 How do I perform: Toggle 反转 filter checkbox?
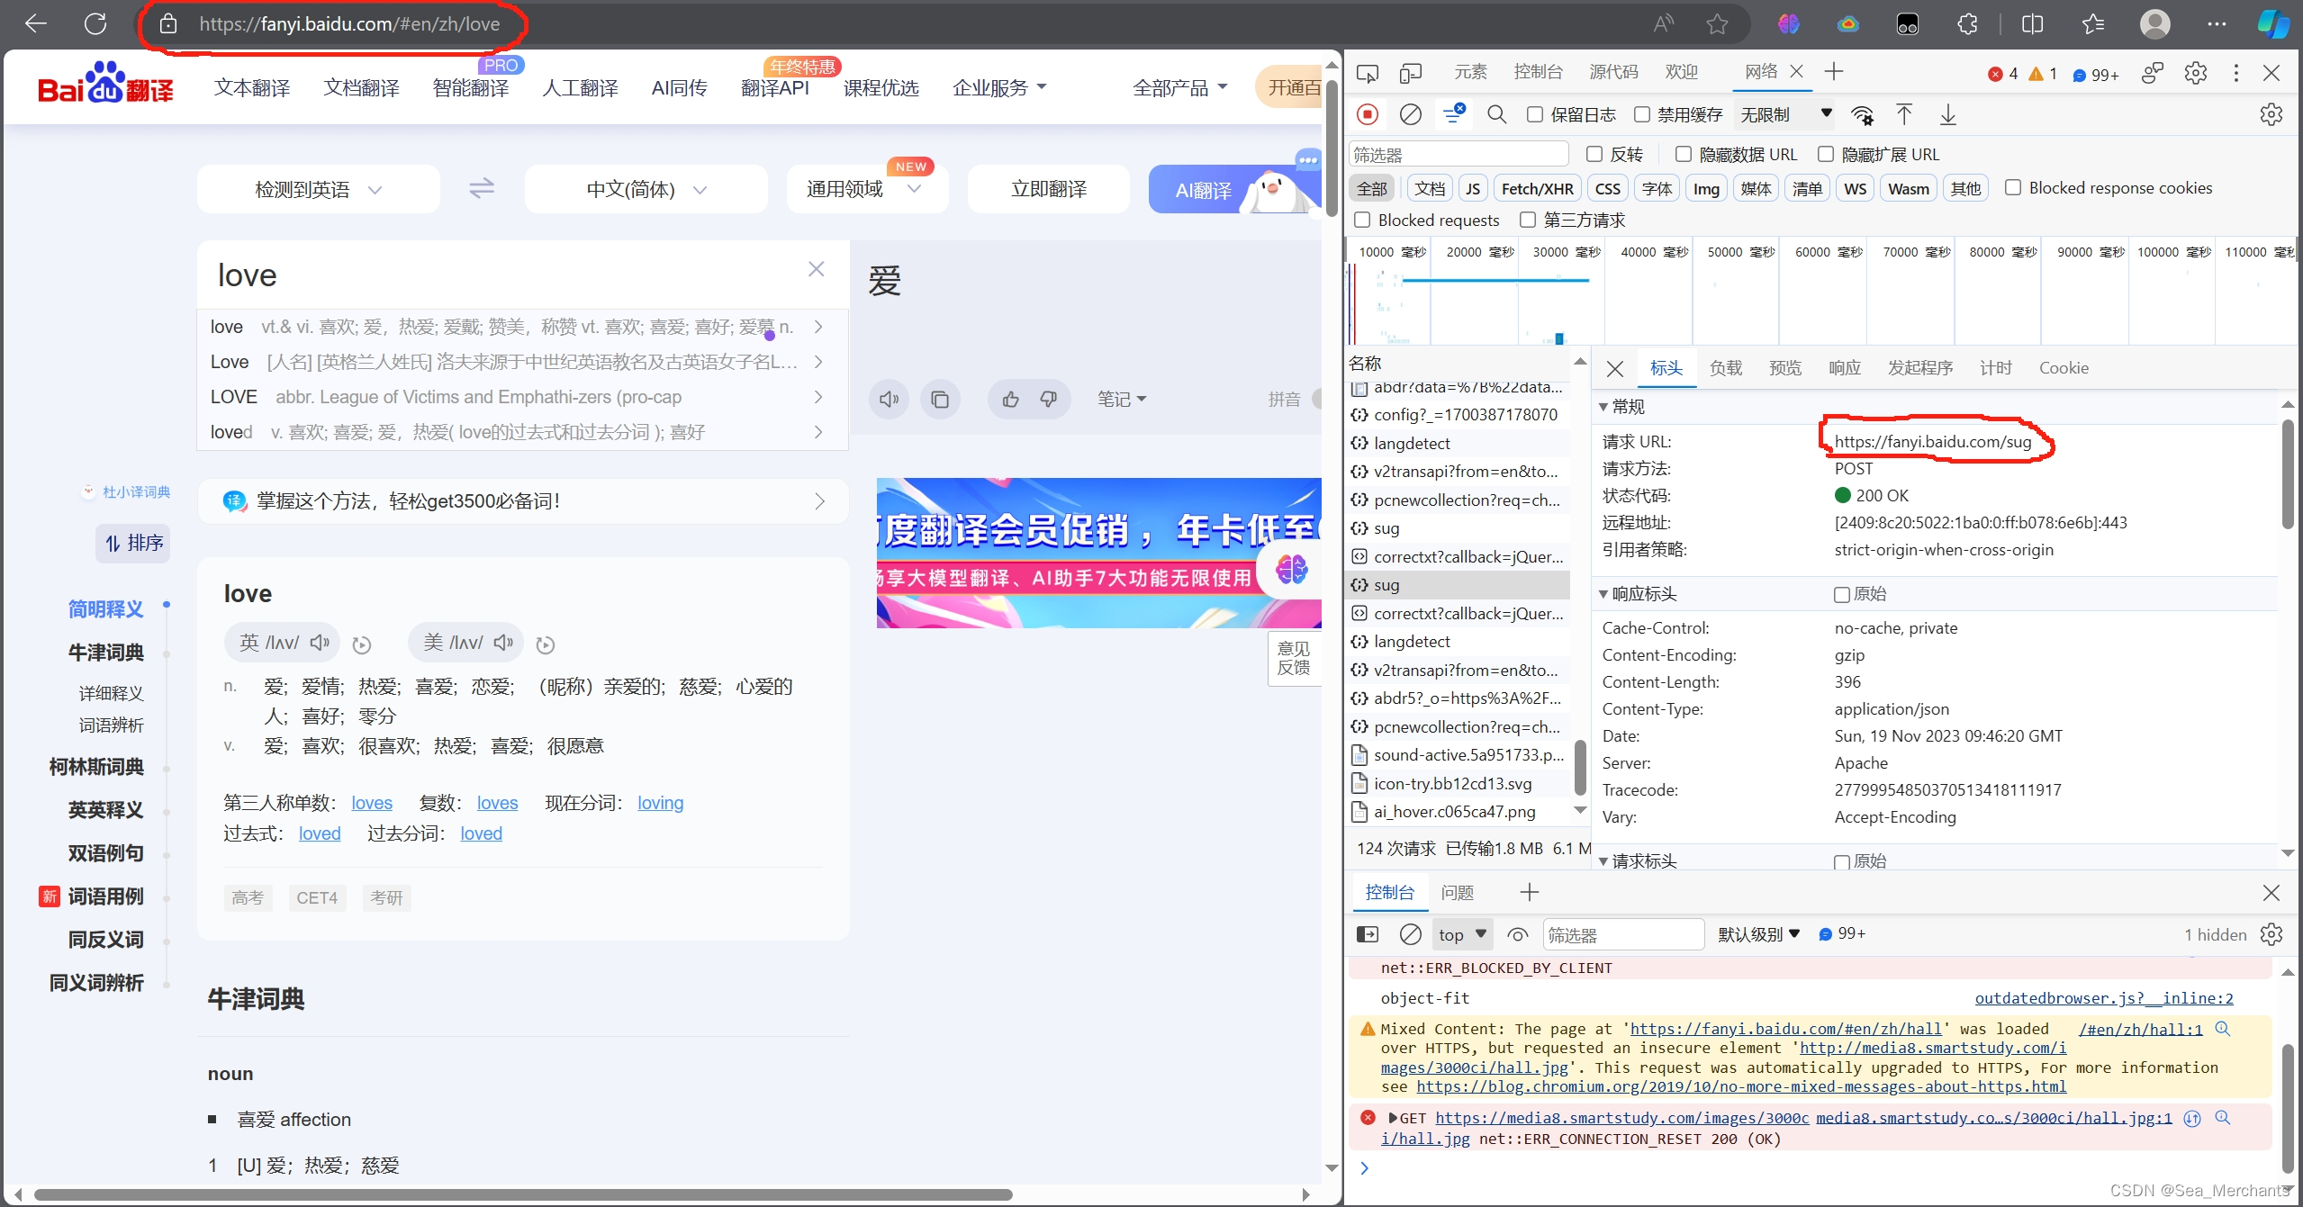[1594, 154]
